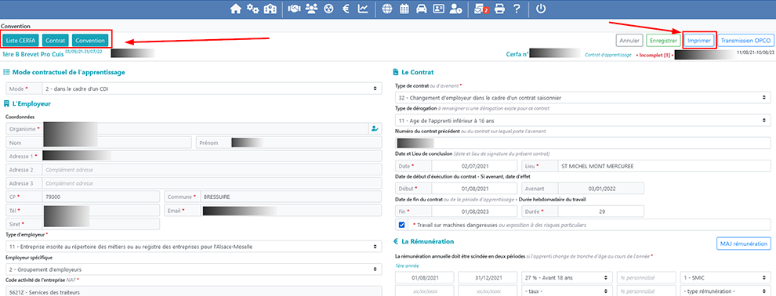Toggle Travail sur machines dangereuses checkbox
776x296 pixels.
coord(401,225)
